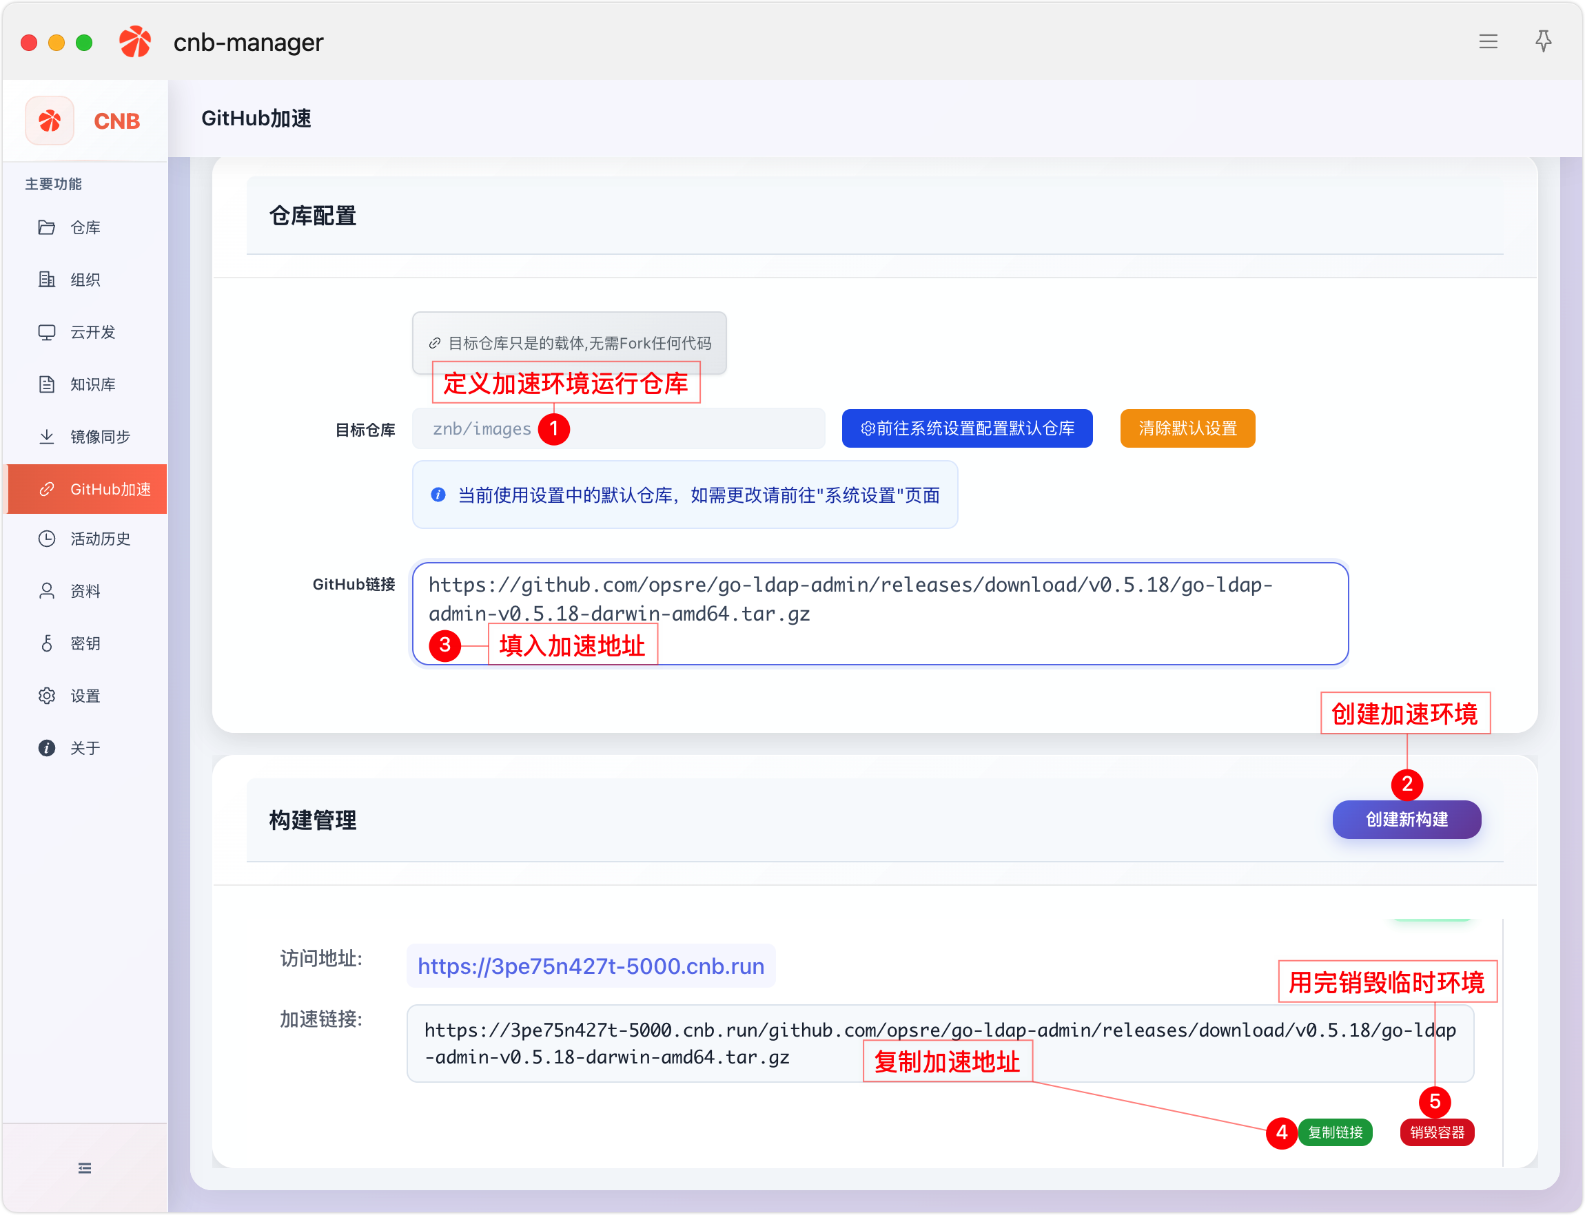Click the 仓库配置 section heading
This screenshot has width=1585, height=1215.
click(x=312, y=216)
